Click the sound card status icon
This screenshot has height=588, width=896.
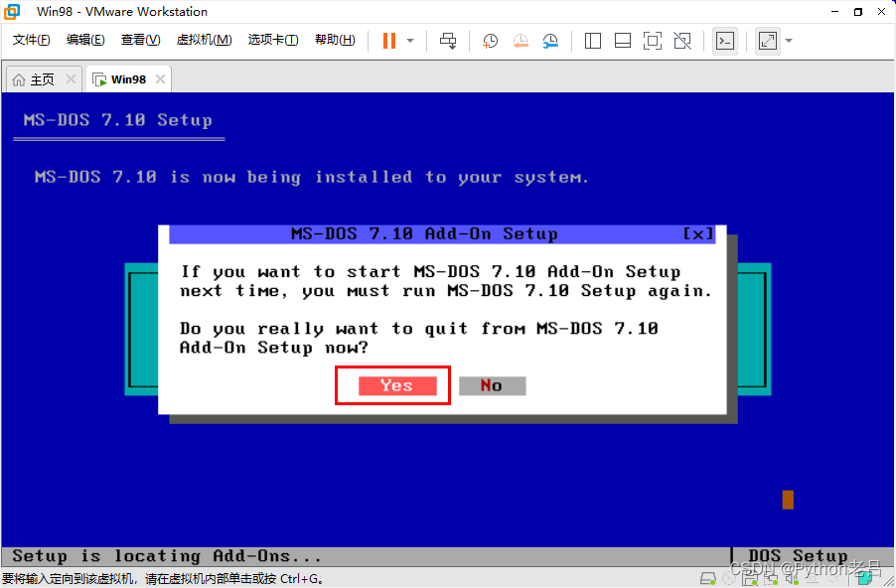(792, 578)
